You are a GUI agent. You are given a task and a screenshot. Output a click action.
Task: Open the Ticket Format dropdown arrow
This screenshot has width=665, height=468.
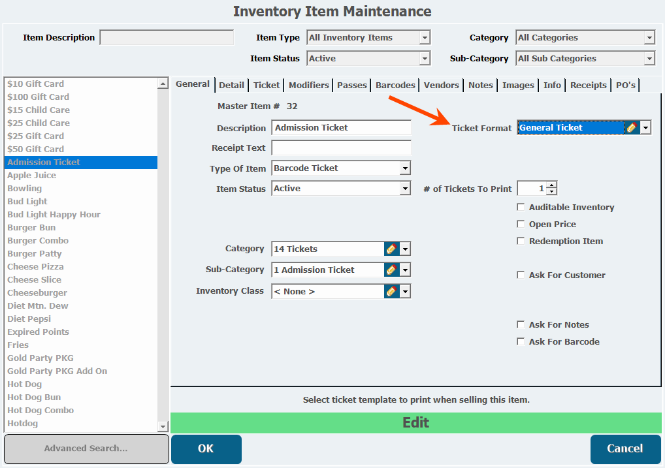[x=645, y=128]
